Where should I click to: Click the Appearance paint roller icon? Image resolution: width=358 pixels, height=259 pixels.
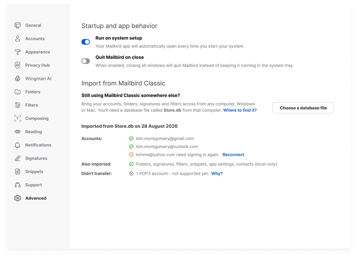coord(18,52)
